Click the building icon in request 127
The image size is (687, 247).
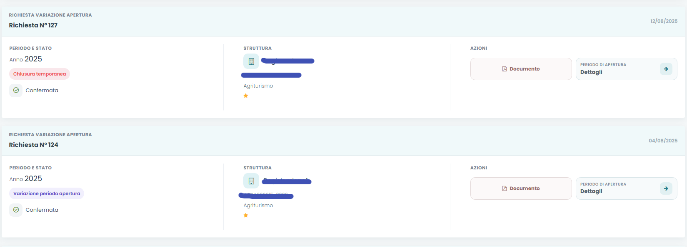[x=251, y=61]
